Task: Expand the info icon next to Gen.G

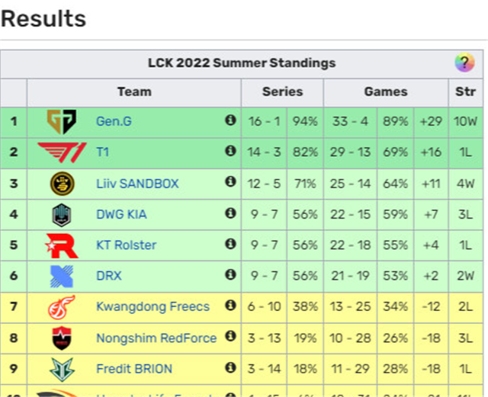Action: click(230, 120)
